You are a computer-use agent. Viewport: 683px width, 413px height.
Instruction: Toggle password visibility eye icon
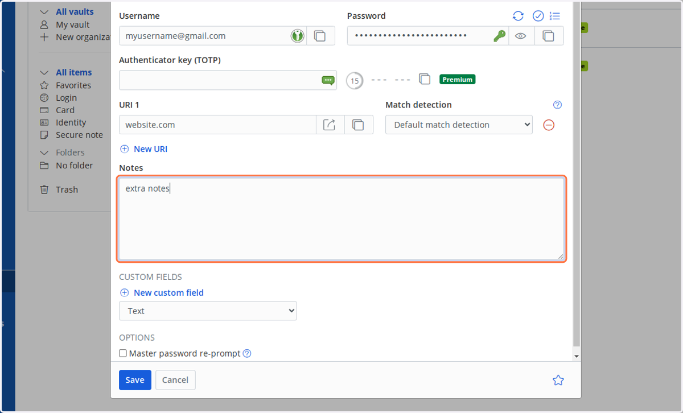pyautogui.click(x=521, y=36)
